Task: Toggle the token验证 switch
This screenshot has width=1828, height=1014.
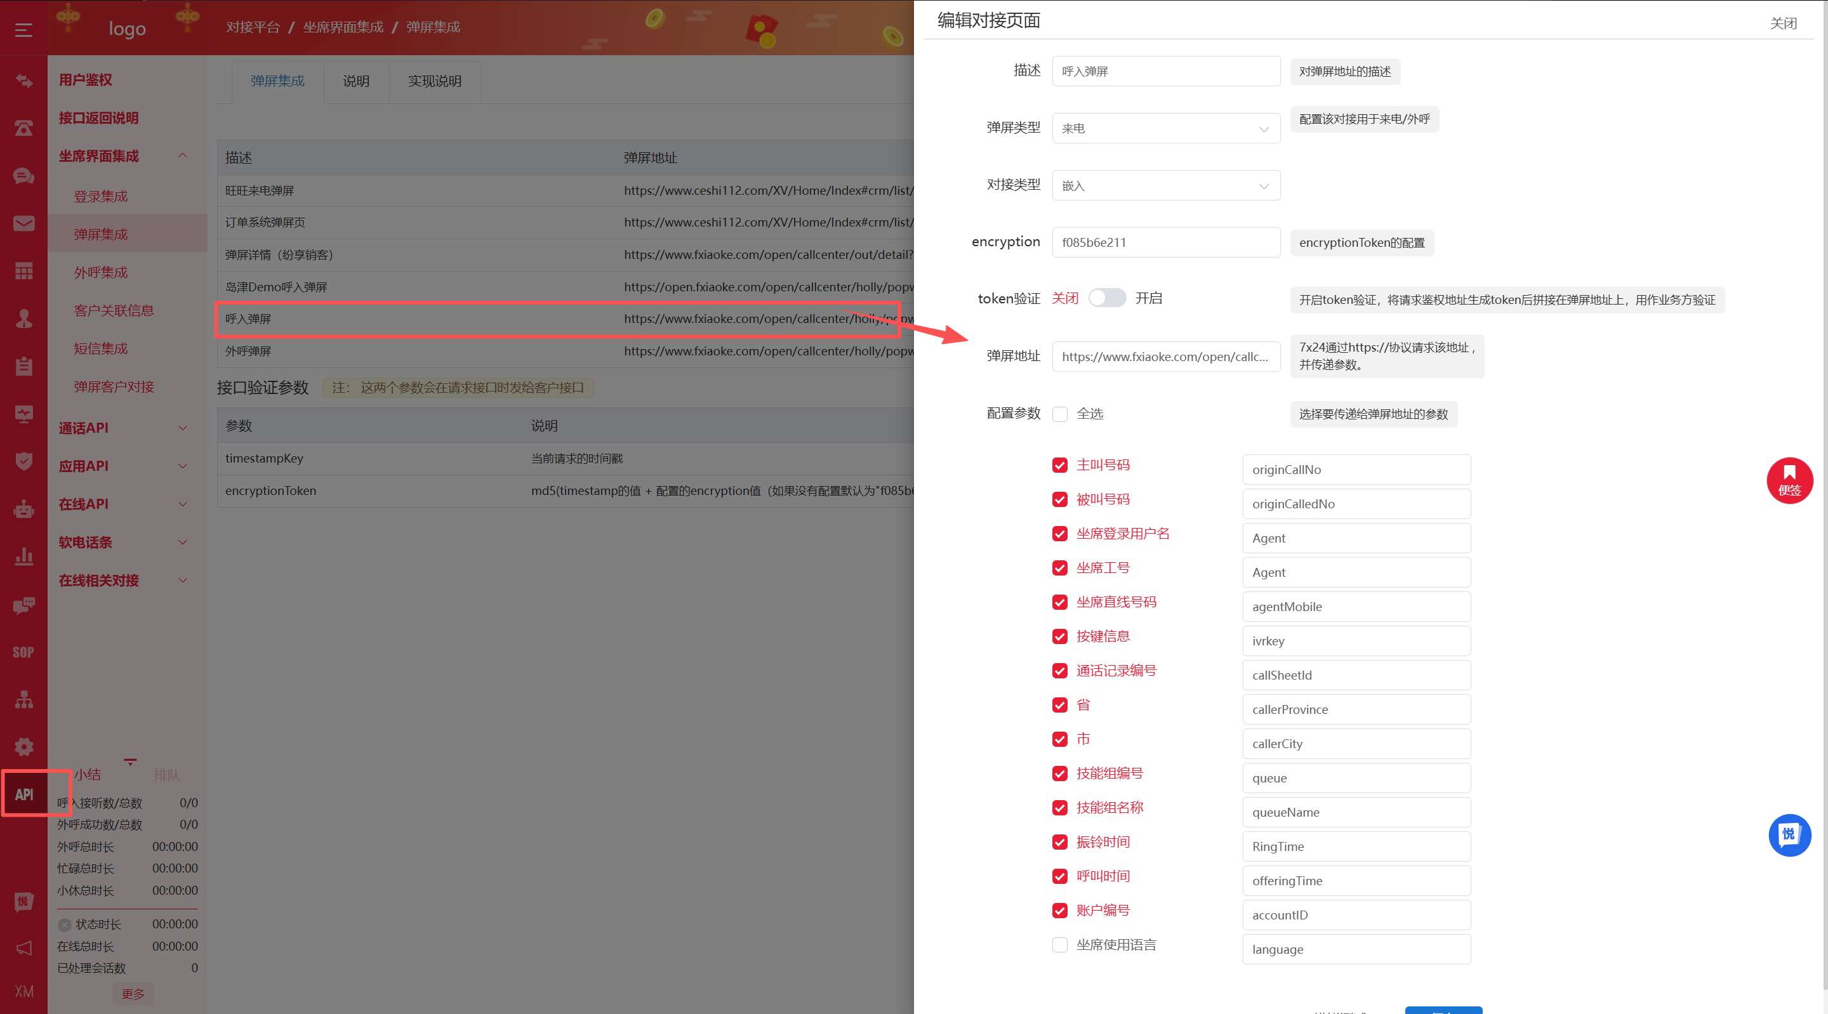Action: pos(1106,298)
